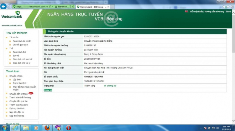Click the volume speaker tray icon
Screen dimensions: 235x131
218,128
